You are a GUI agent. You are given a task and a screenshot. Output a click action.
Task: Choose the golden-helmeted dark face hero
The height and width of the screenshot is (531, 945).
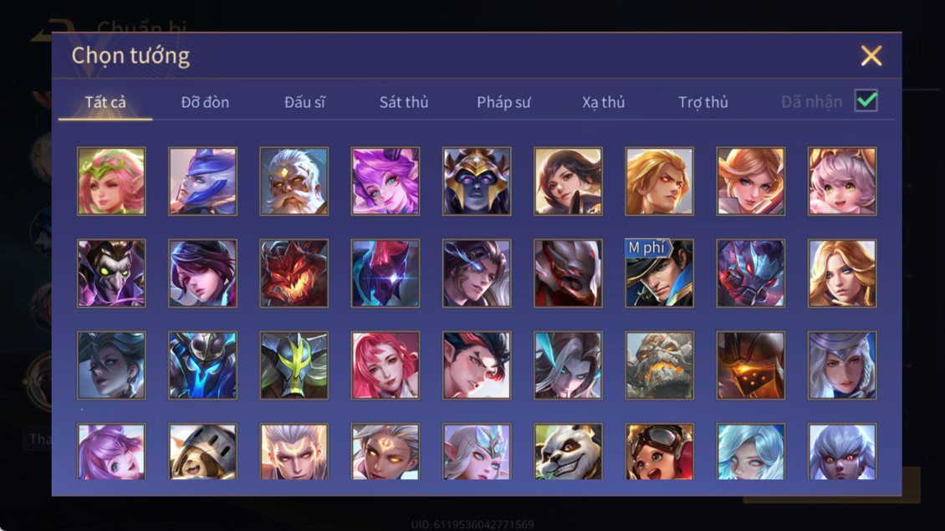(x=477, y=181)
